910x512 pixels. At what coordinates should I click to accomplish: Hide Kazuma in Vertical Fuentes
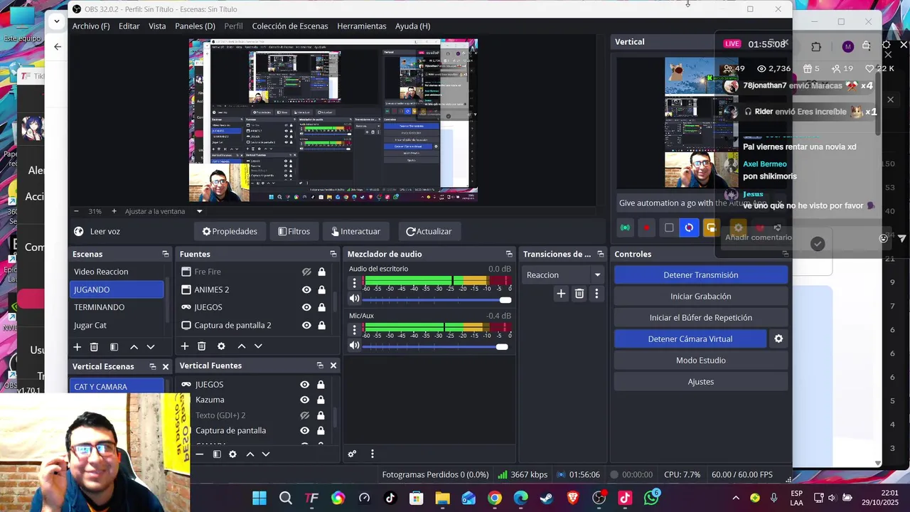304,400
